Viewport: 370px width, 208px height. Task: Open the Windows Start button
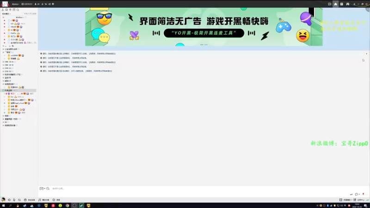click(3, 206)
